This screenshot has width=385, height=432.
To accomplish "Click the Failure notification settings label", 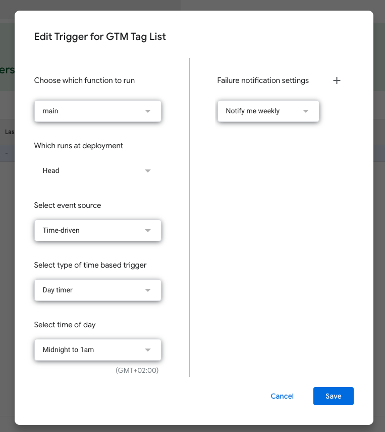I will pyautogui.click(x=263, y=80).
